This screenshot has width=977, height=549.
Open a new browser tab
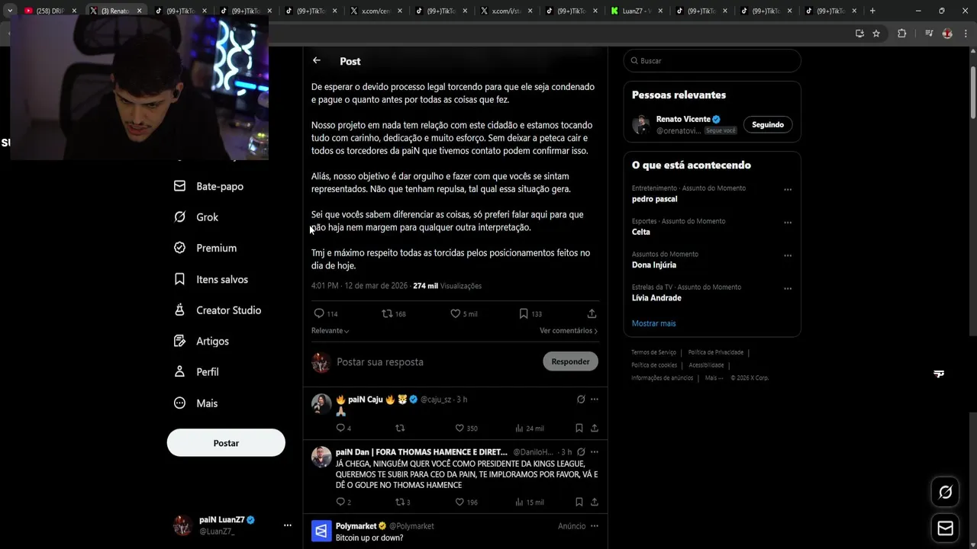(872, 11)
